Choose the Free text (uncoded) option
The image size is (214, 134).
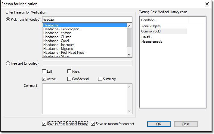click(8, 63)
